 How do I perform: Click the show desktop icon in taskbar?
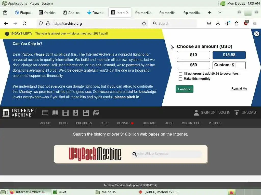click(3, 192)
